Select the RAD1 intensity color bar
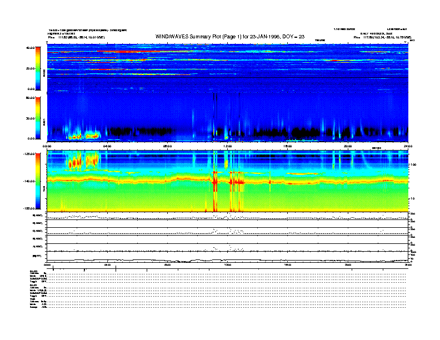The image size is (440, 340). [38, 118]
